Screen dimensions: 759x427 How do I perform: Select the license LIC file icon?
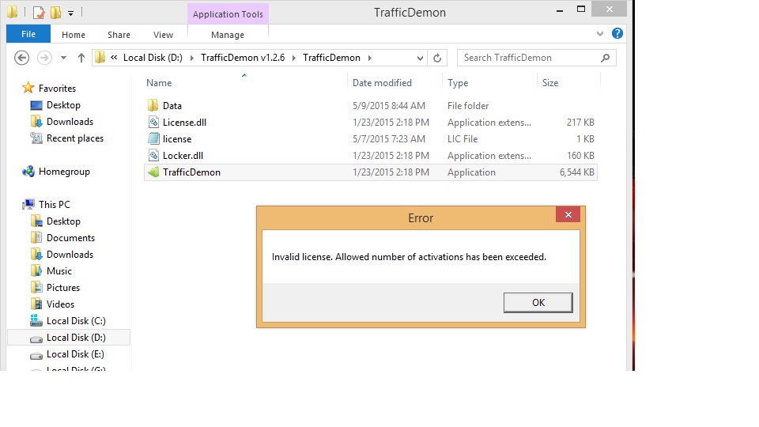click(153, 139)
